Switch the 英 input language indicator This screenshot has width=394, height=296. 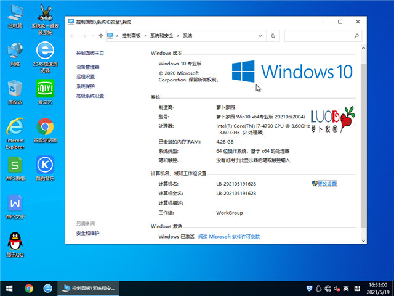coord(346,288)
